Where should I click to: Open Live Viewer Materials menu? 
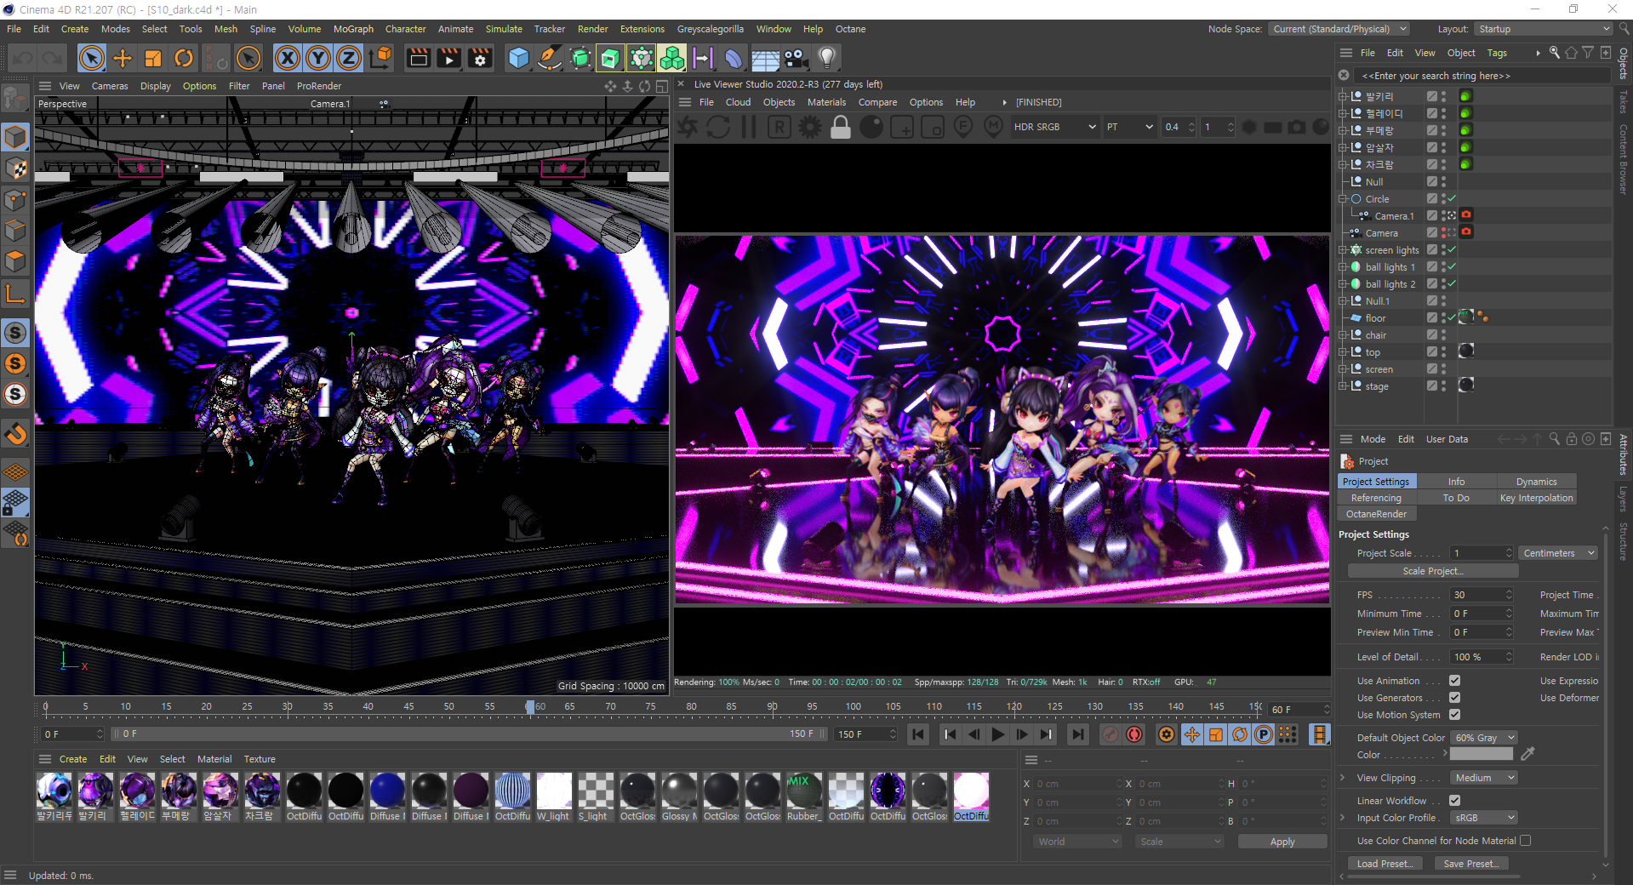pyautogui.click(x=826, y=102)
